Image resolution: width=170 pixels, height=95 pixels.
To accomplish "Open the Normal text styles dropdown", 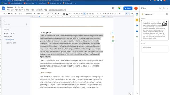I will [x=30, y=13].
